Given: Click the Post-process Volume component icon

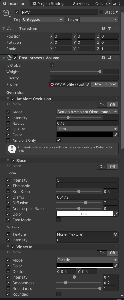Looking at the screenshot, I should pos(9,58).
